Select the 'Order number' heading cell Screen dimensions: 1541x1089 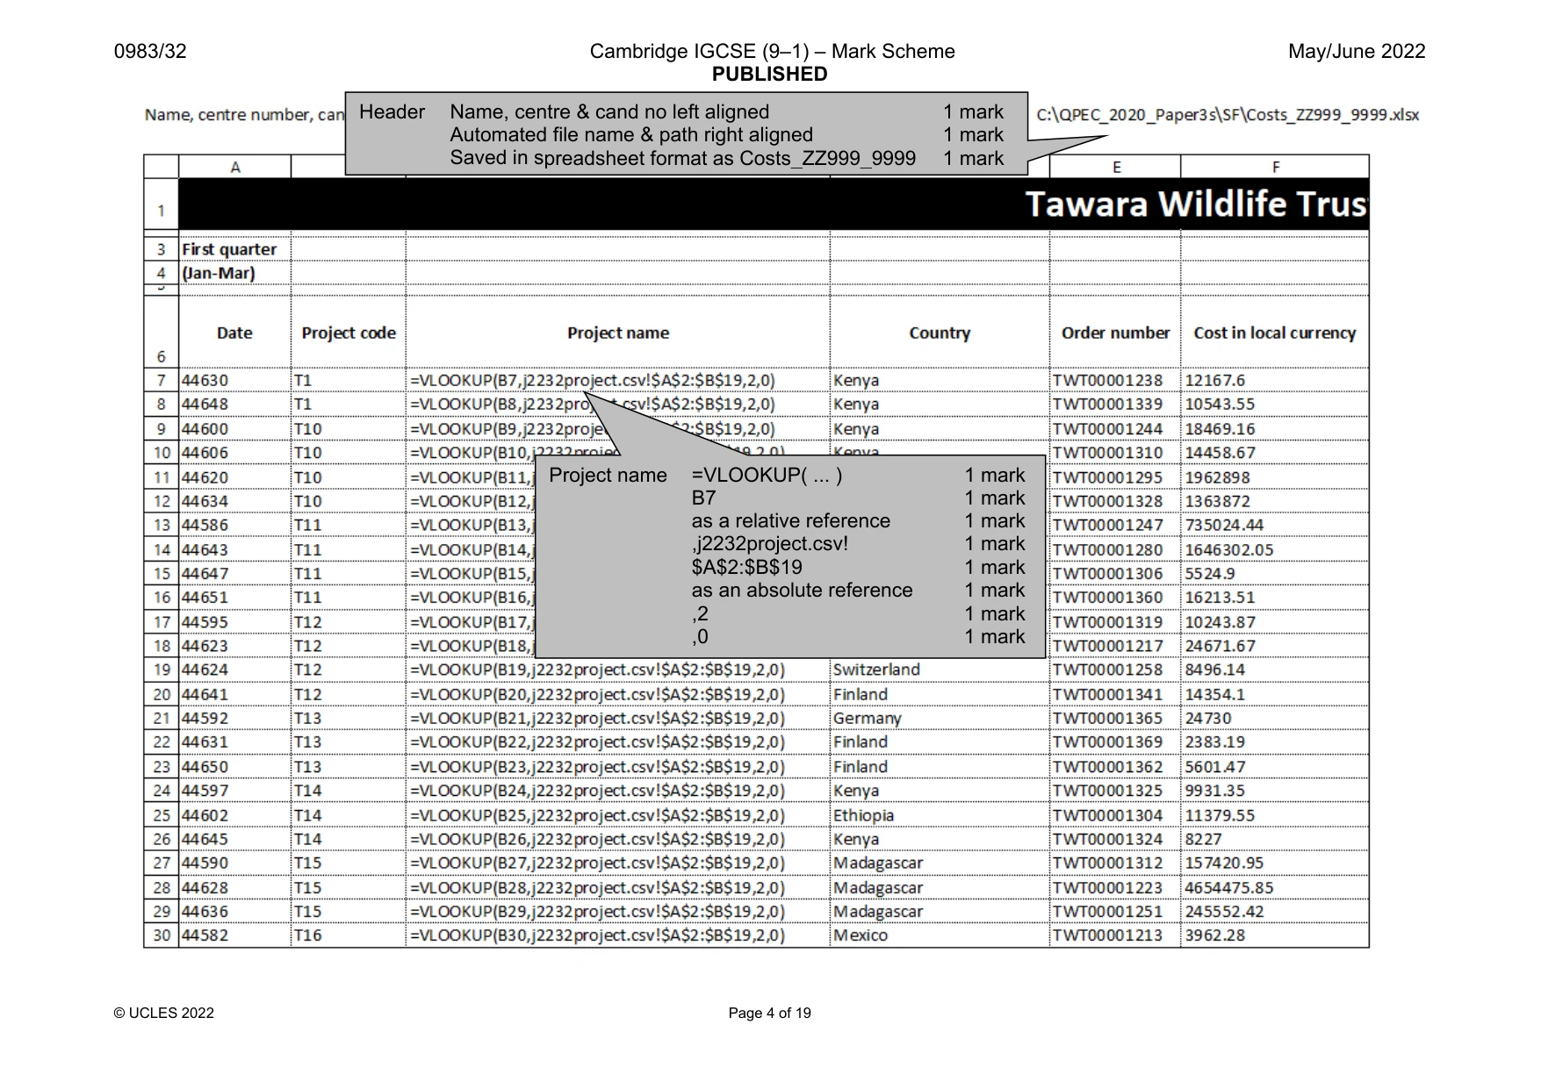1115,333
